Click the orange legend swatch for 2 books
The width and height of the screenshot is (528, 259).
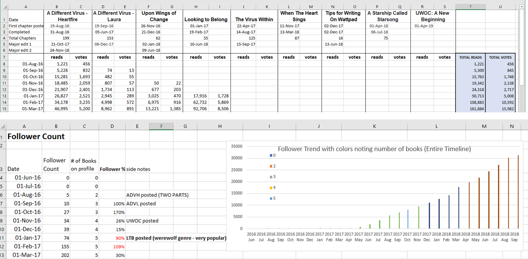(x=271, y=166)
